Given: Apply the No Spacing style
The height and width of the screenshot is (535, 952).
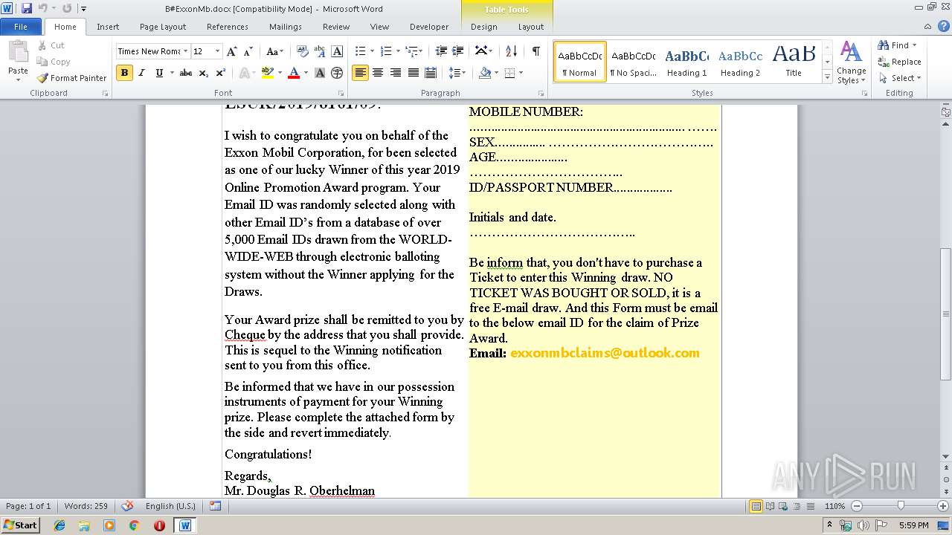Looking at the screenshot, I should [633, 62].
